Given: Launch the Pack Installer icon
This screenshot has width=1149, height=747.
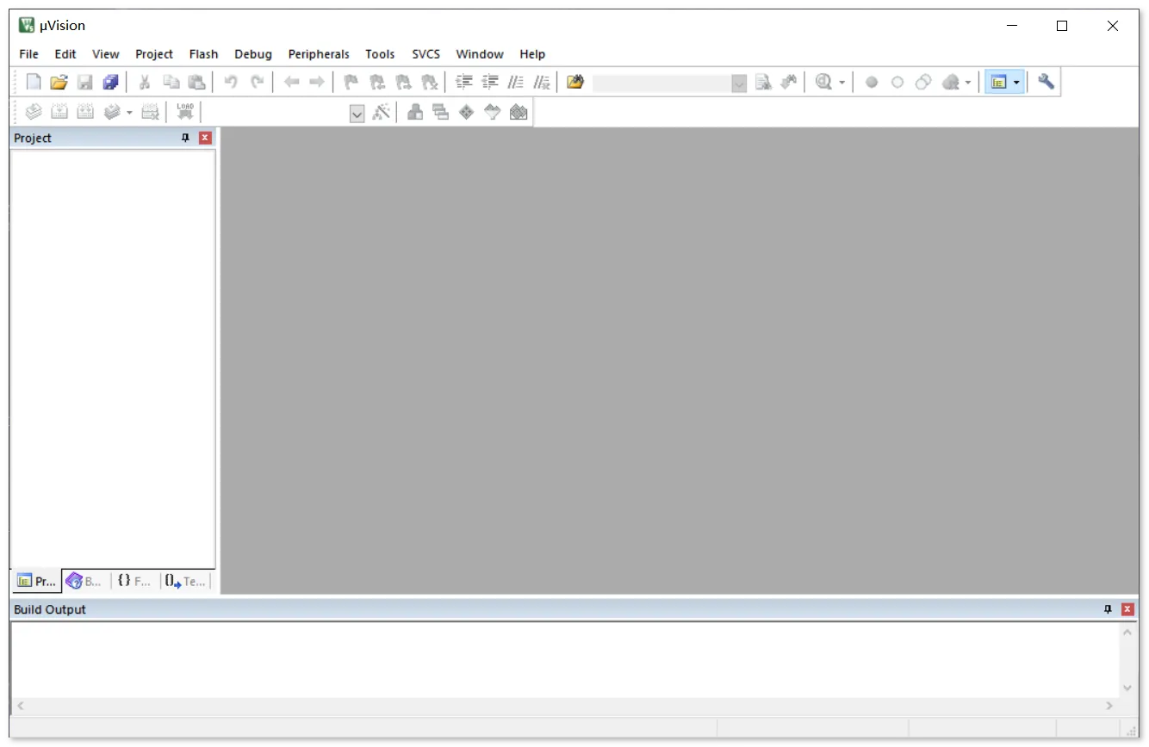Looking at the screenshot, I should (x=519, y=112).
